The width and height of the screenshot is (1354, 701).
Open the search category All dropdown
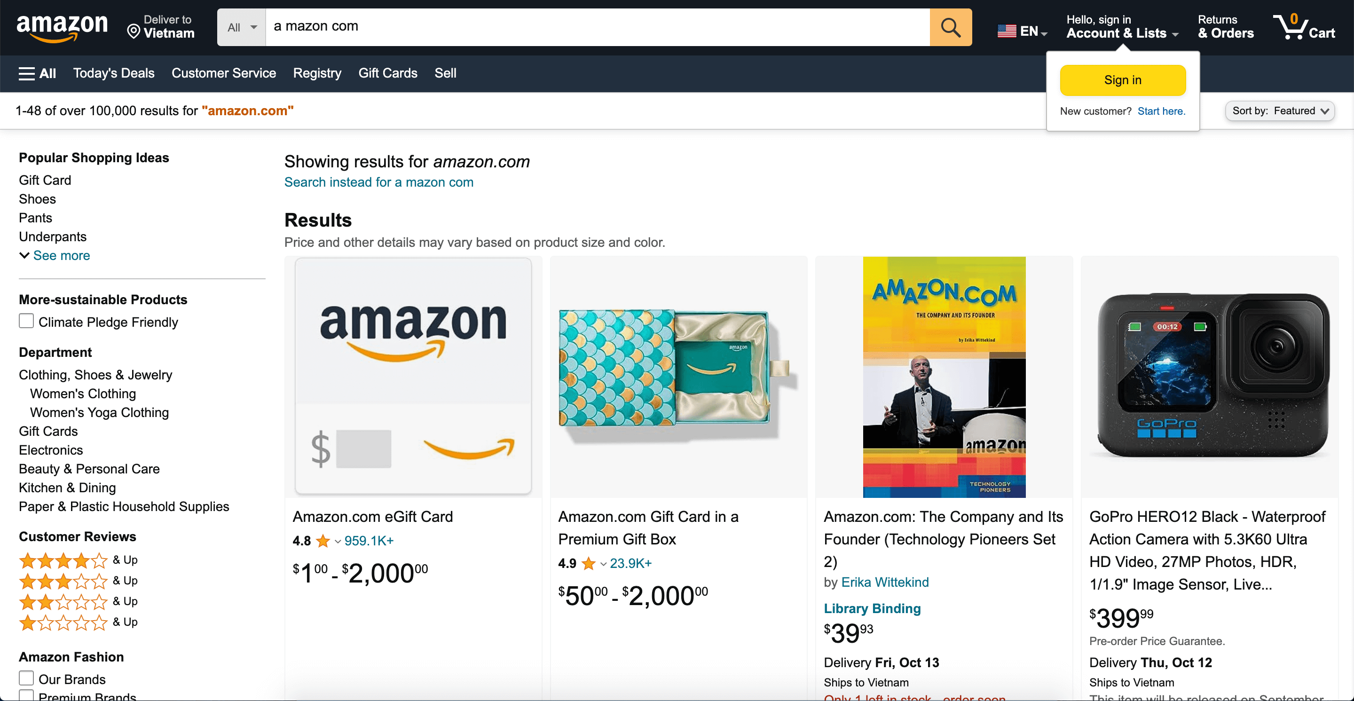(x=242, y=27)
